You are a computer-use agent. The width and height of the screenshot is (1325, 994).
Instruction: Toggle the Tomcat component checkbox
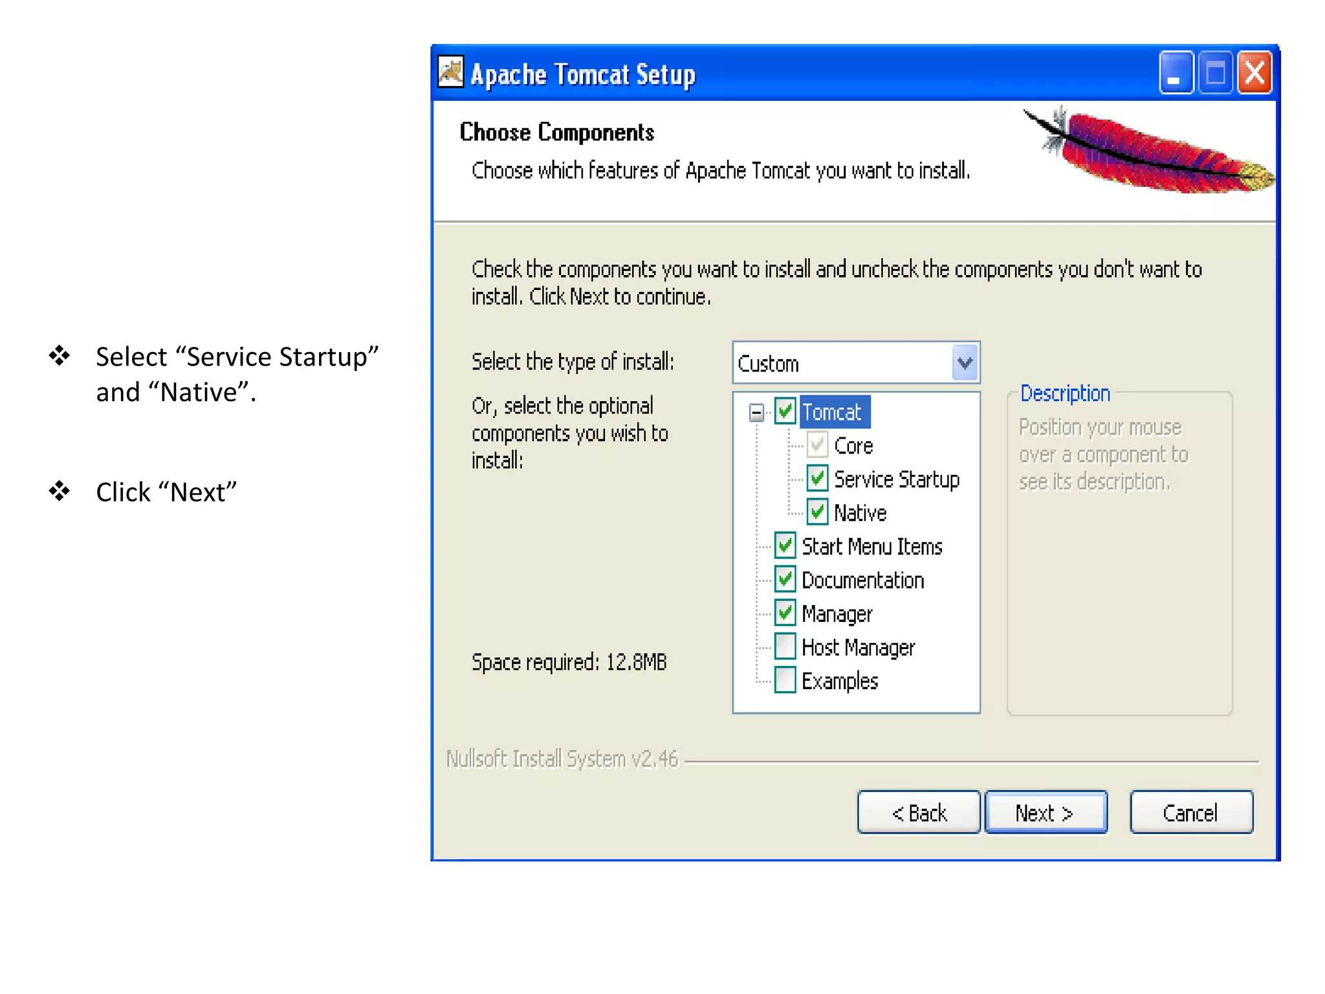tap(785, 412)
